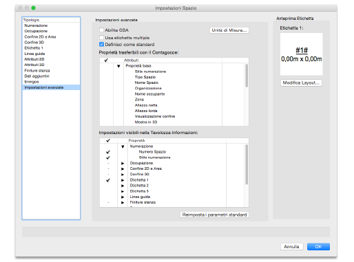Viewport: 354px width, 262px height.
Task: Toggle checkmark for Stile numerazione visibility row
Action: (x=108, y=157)
